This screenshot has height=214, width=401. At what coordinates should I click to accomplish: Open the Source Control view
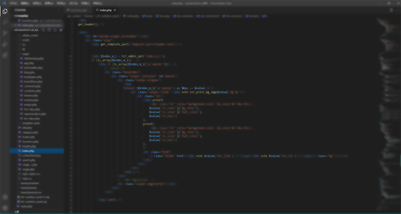point(5,33)
